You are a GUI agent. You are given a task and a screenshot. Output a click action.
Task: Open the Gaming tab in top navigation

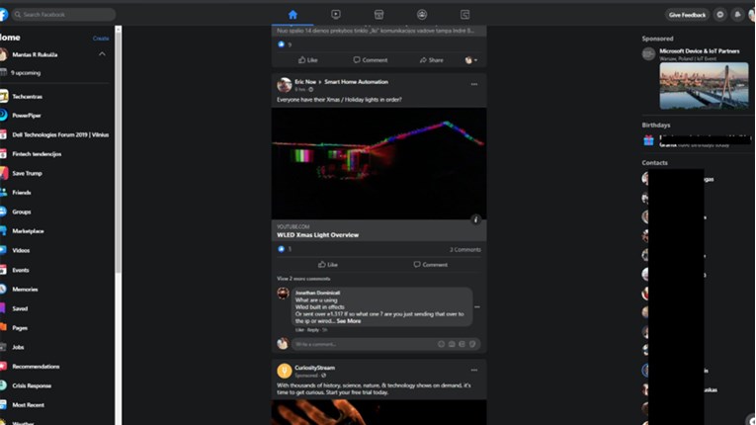pos(464,15)
